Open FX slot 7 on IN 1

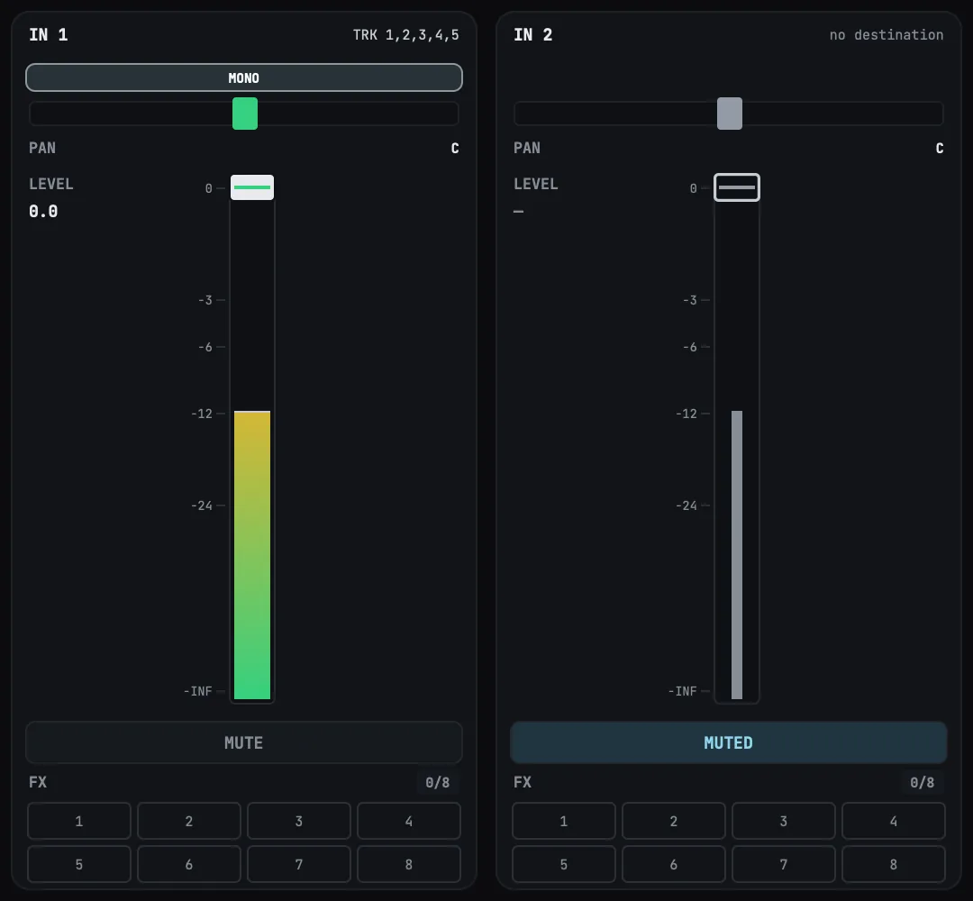298,864
